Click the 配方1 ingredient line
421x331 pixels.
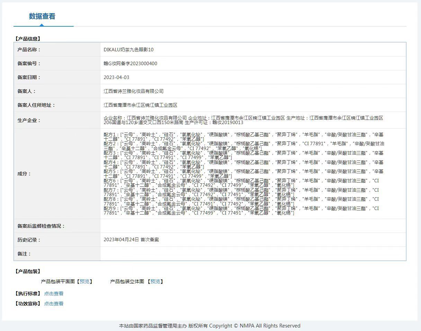(x=243, y=137)
